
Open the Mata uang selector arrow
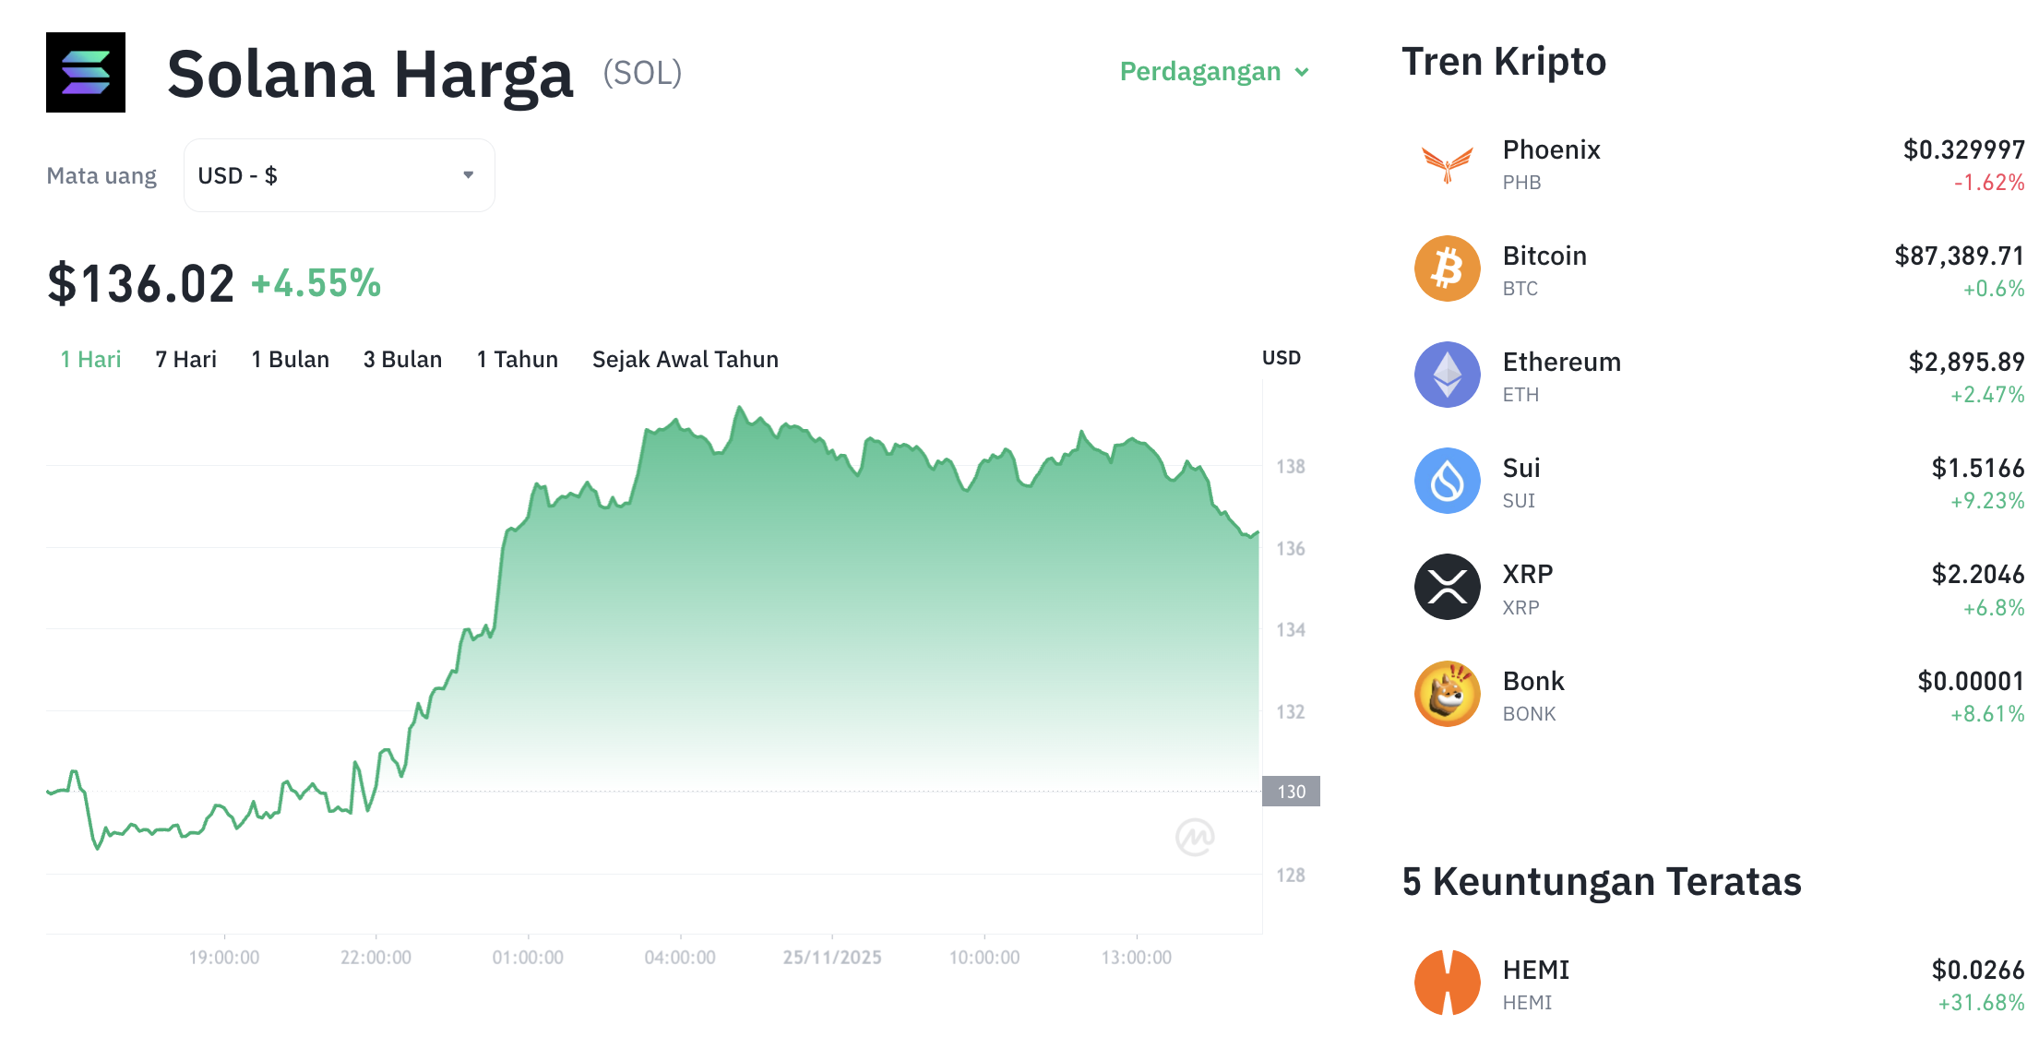point(468,174)
